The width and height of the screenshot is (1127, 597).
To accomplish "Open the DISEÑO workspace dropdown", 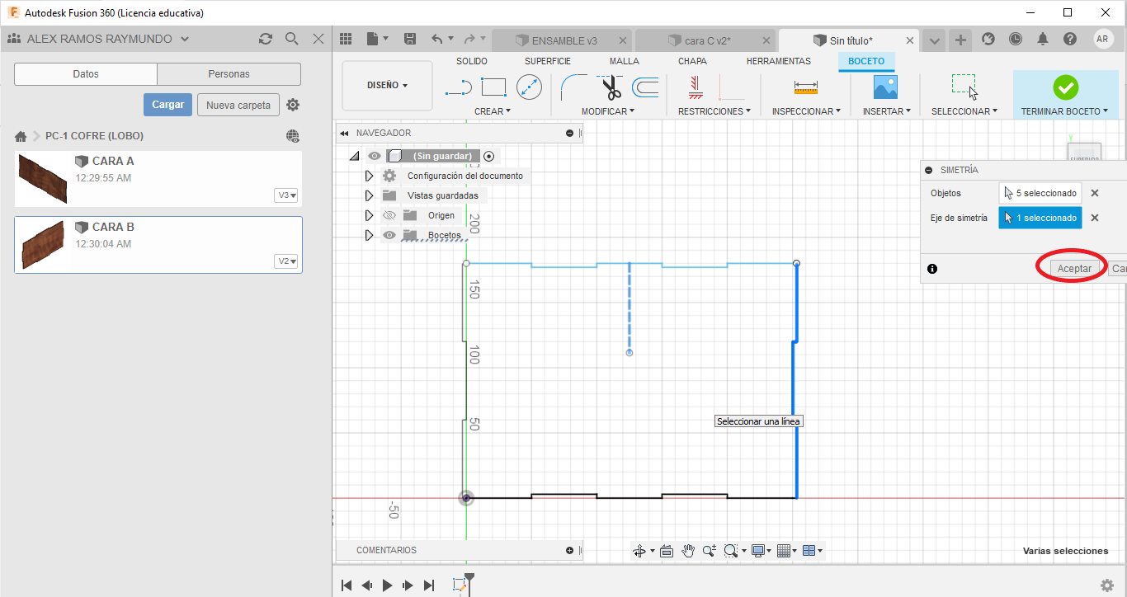I will tap(387, 85).
